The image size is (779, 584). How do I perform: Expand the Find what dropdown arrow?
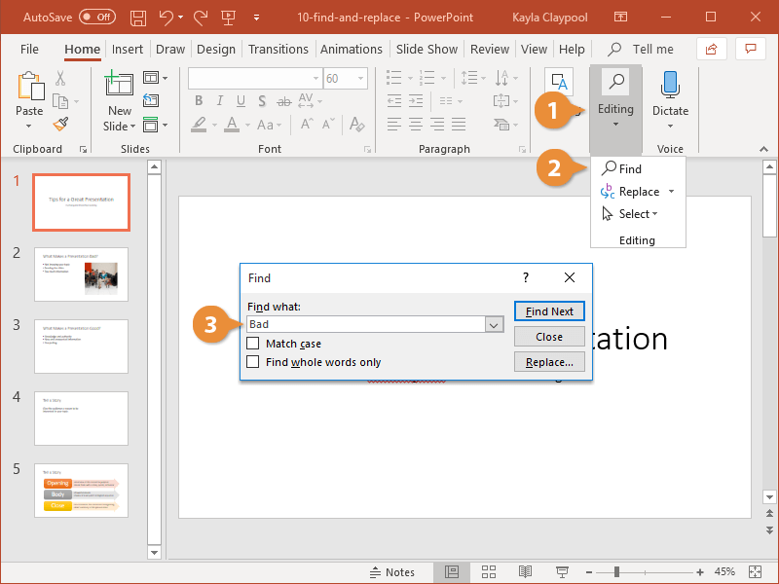pos(494,325)
